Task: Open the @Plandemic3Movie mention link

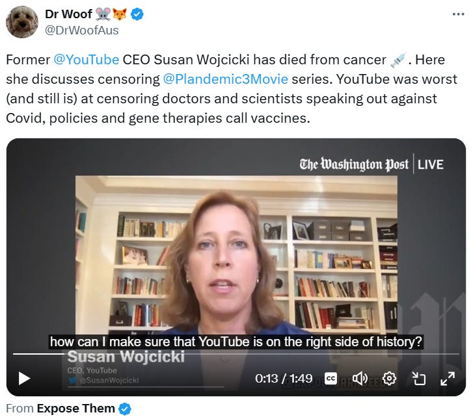Action: (226, 79)
